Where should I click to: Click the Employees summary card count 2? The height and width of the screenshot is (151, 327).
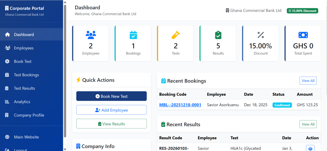tap(91, 46)
